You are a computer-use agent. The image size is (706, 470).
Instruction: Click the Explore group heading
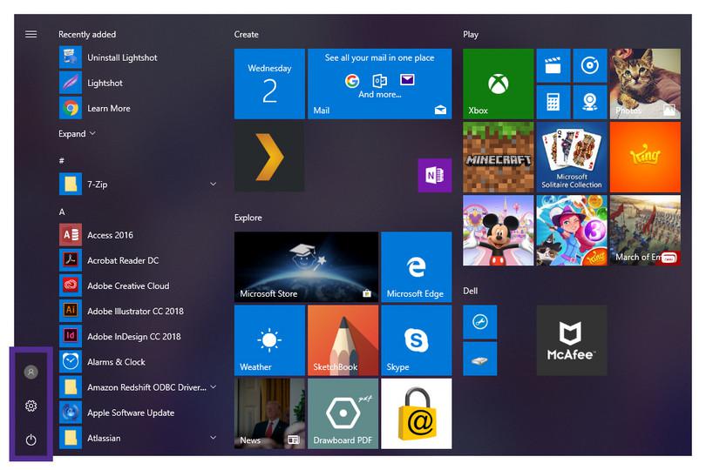pos(248,218)
